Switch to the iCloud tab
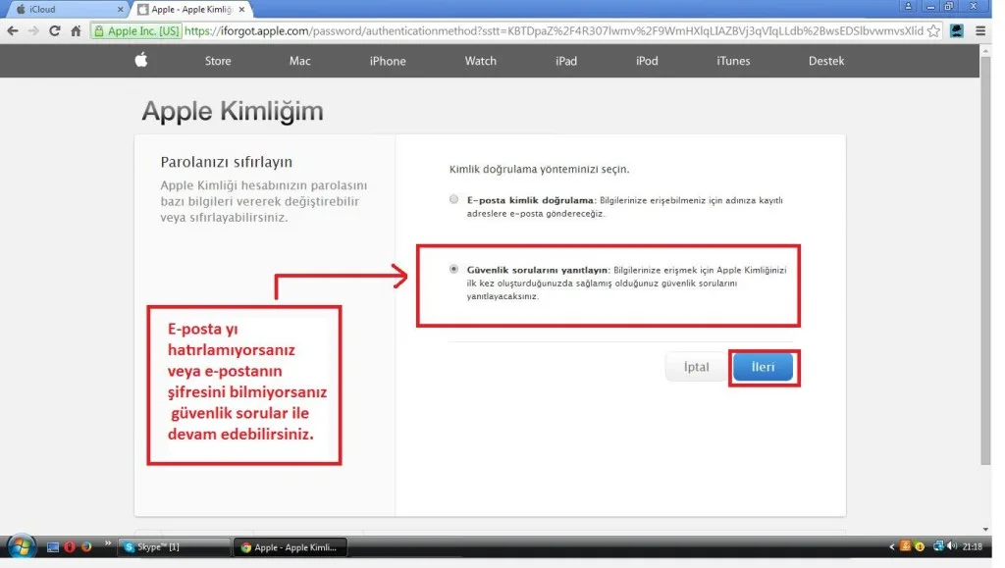Image resolution: width=1005 pixels, height=568 pixels. tap(66, 9)
